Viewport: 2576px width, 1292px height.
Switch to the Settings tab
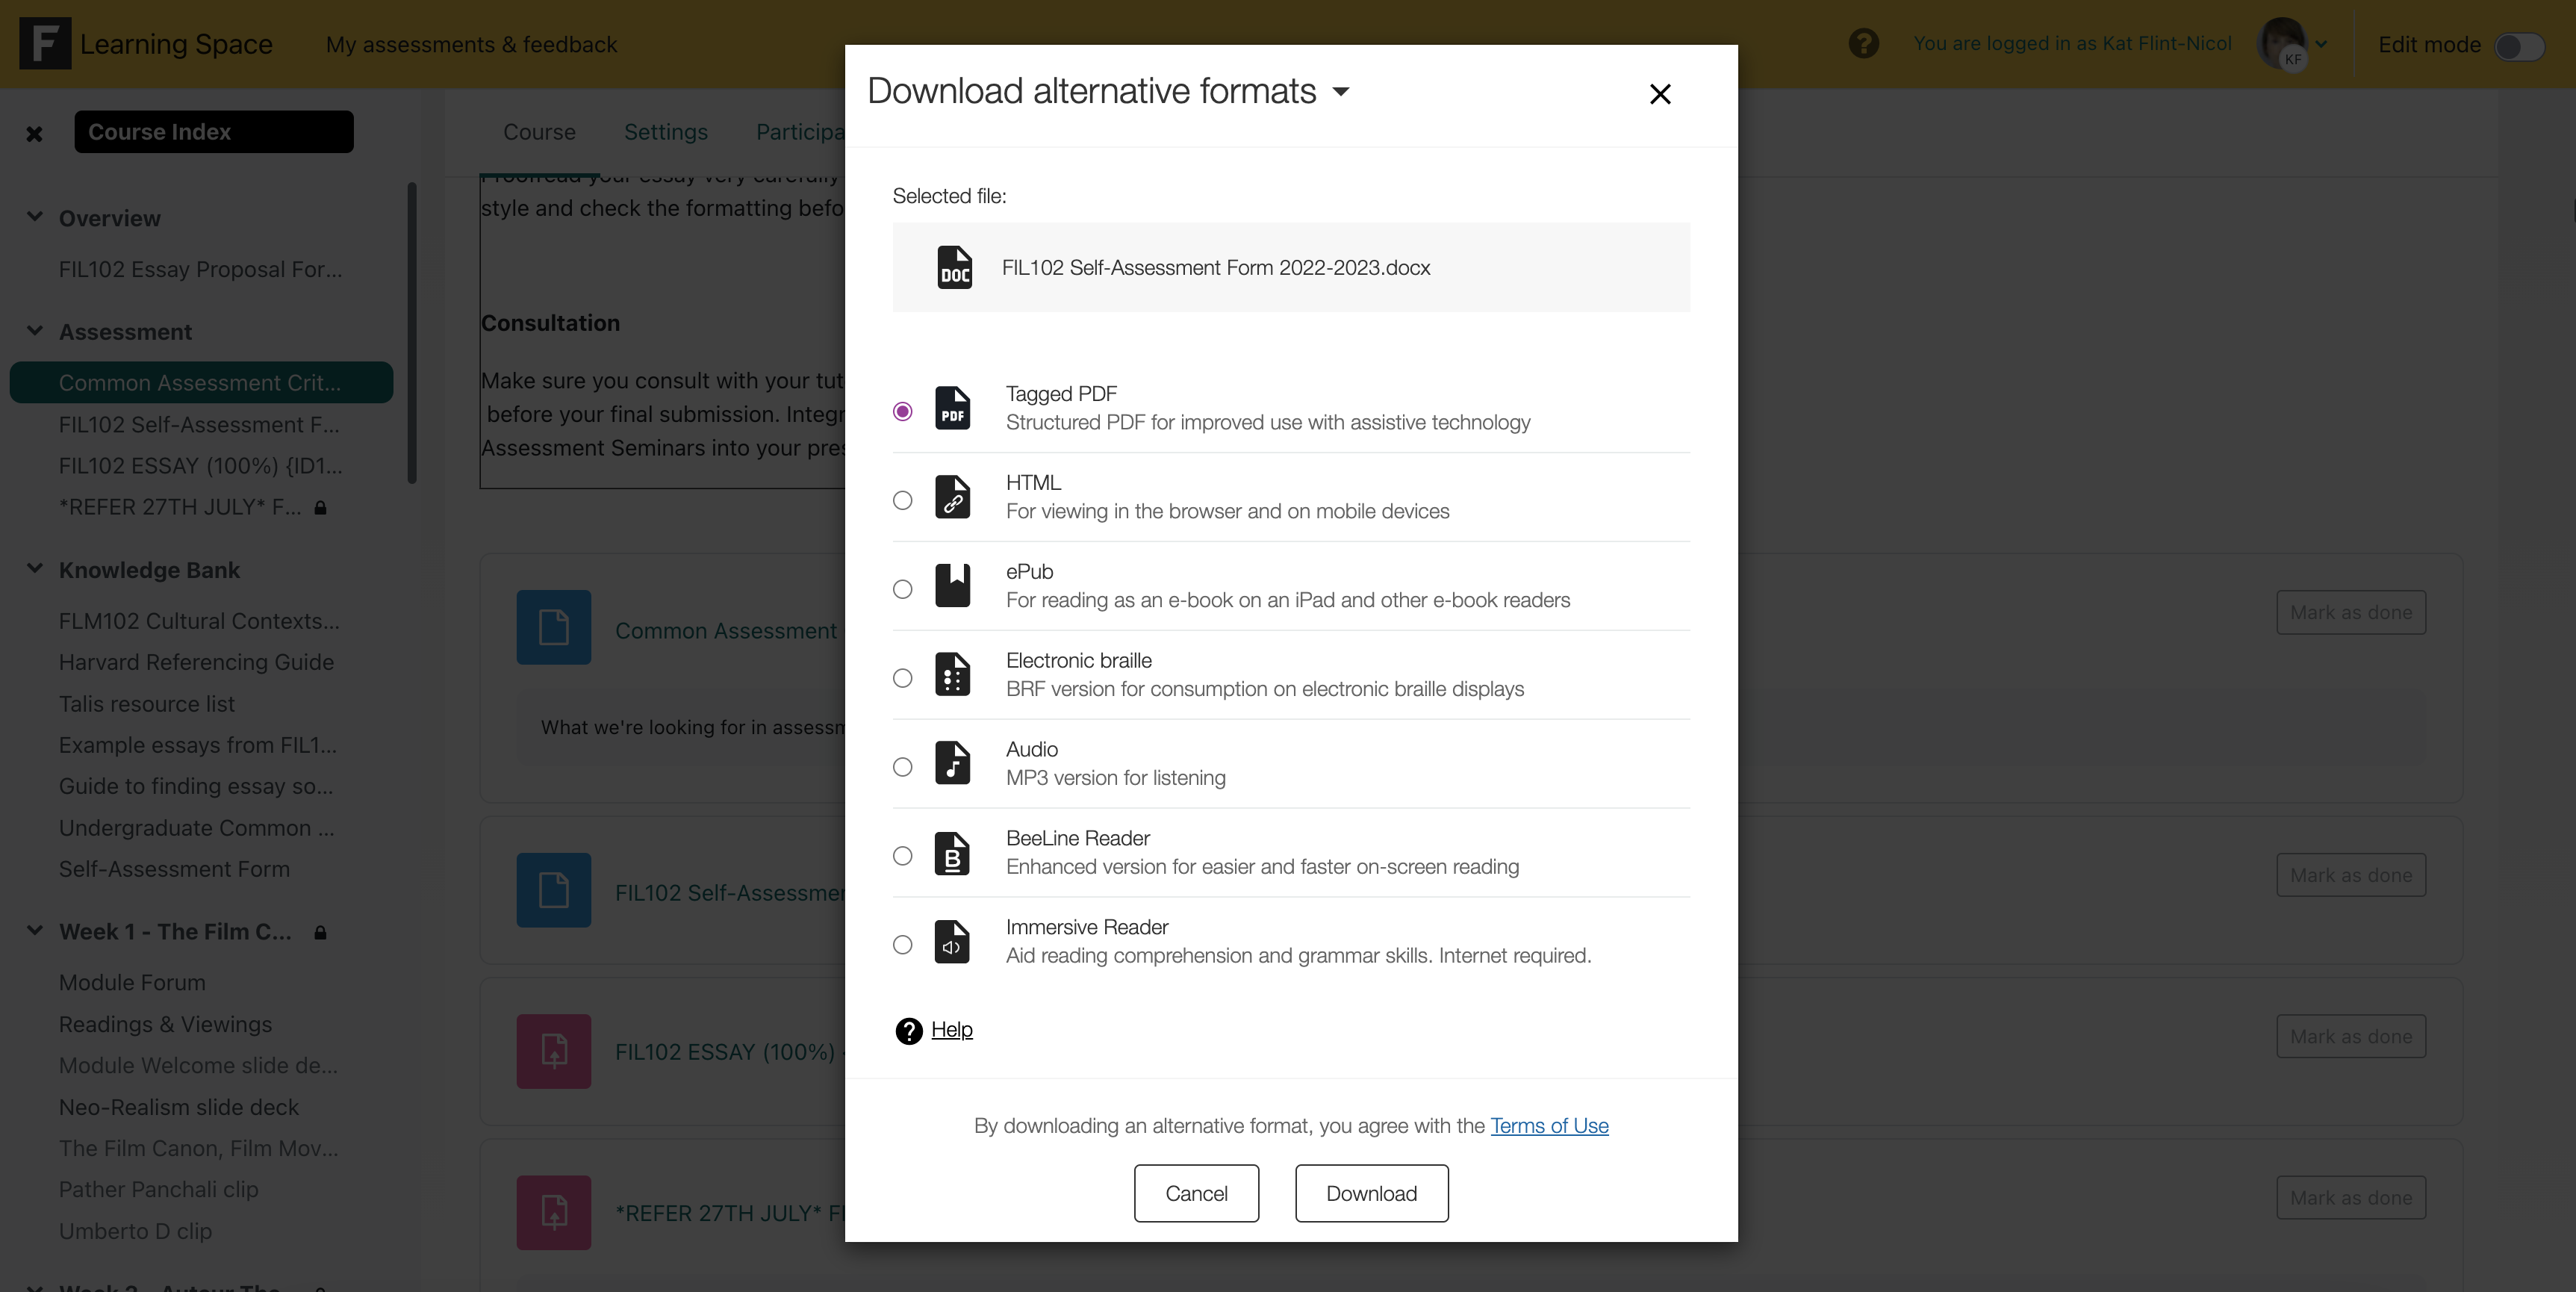point(665,132)
